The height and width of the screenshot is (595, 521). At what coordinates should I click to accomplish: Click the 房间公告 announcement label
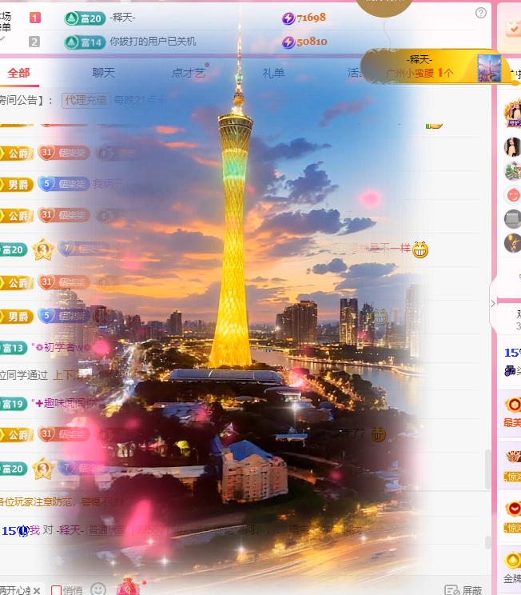22,101
